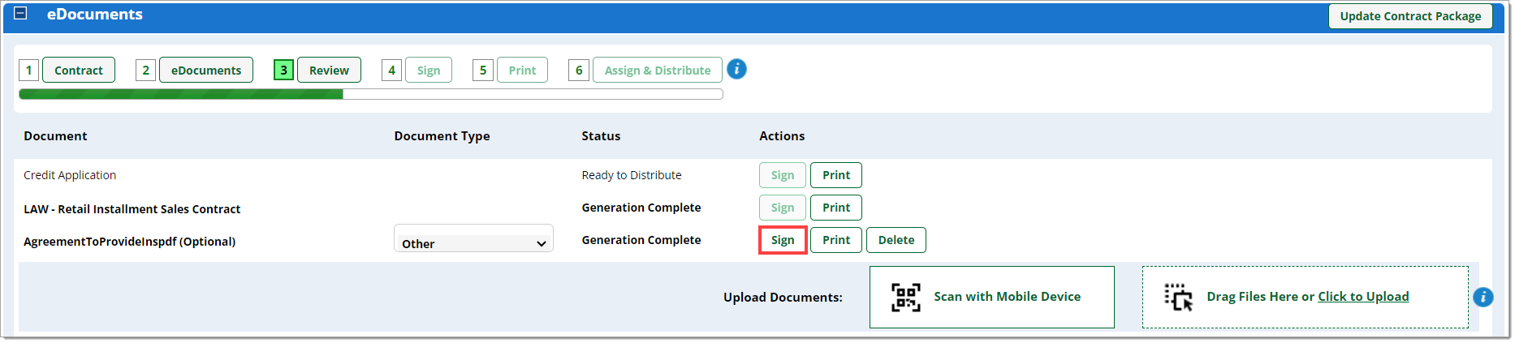Click the dropdown chevron arrow for Other
The height and width of the screenshot is (343, 1515).
542,243
